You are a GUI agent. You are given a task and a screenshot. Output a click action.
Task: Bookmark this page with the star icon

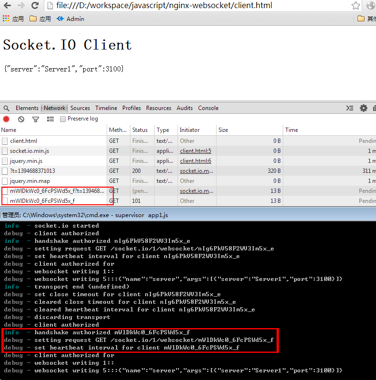pyautogui.click(x=356, y=5)
